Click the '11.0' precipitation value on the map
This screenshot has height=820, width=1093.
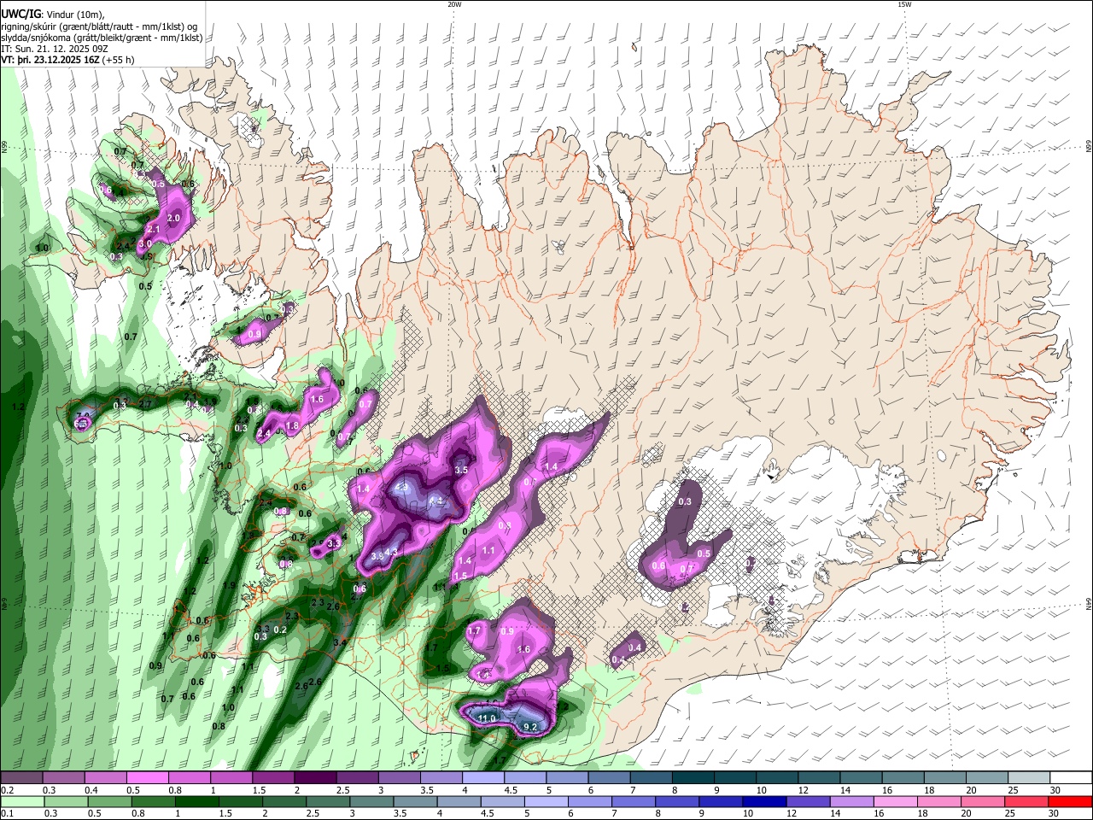tap(486, 718)
